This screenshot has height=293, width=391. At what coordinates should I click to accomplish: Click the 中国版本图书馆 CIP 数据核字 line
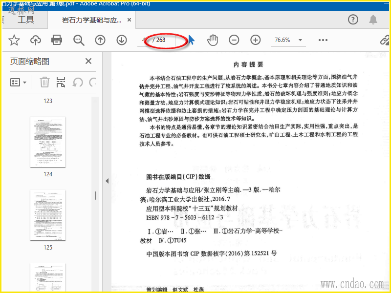[x=212, y=253]
